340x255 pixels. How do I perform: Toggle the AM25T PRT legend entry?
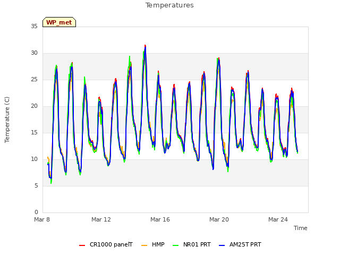click(x=240, y=244)
